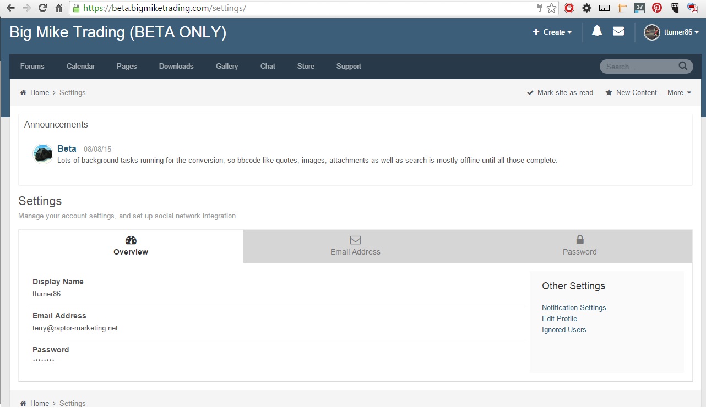This screenshot has height=408, width=706.
Task: Click the Home link in top breadcrumb
Action: tap(40, 92)
